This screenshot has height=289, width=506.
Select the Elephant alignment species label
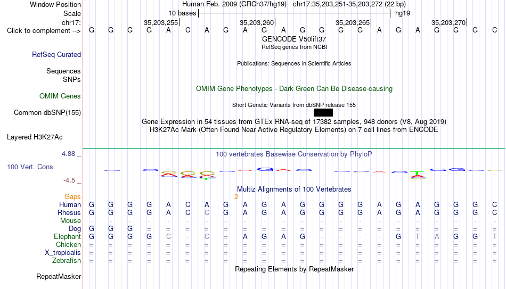[x=68, y=237]
